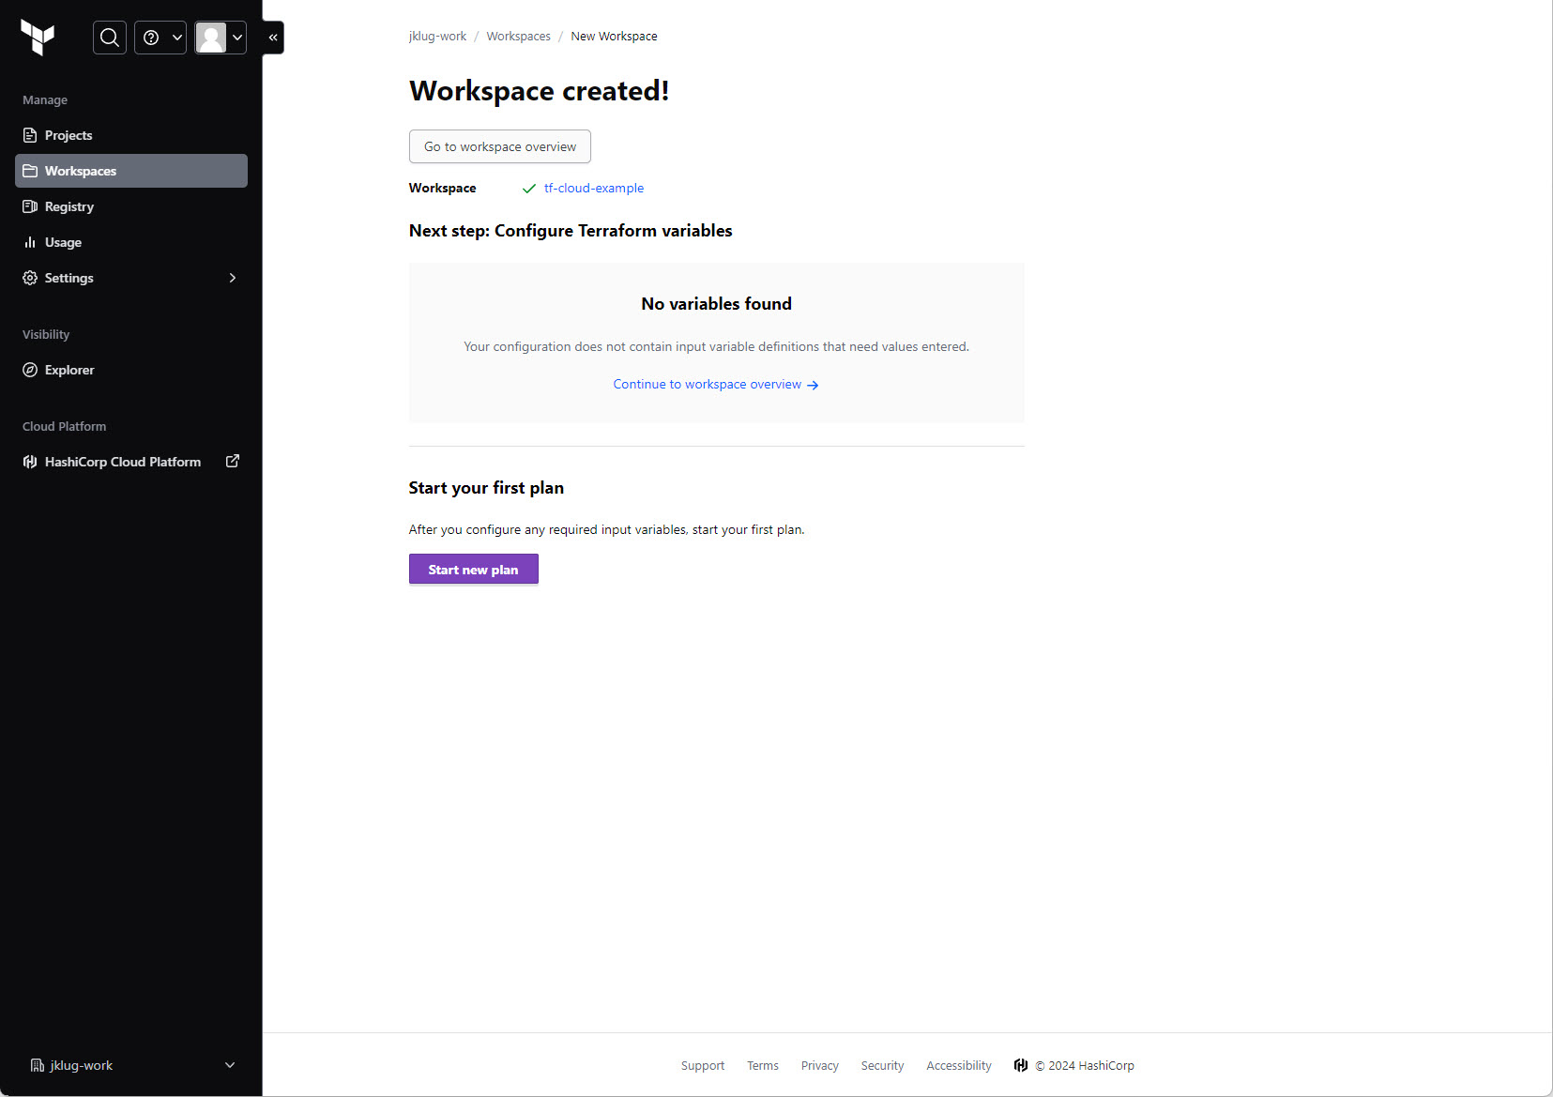
Task: Expand the Settings chevron arrow
Action: point(233,278)
